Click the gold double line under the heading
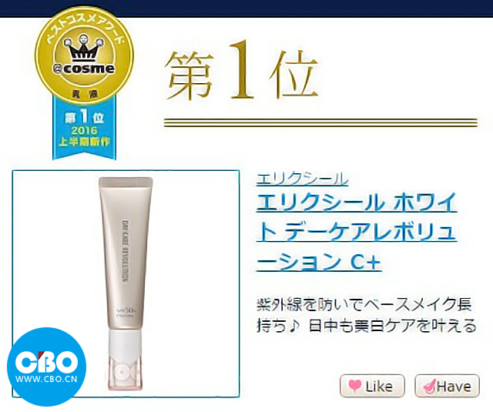 [320, 122]
